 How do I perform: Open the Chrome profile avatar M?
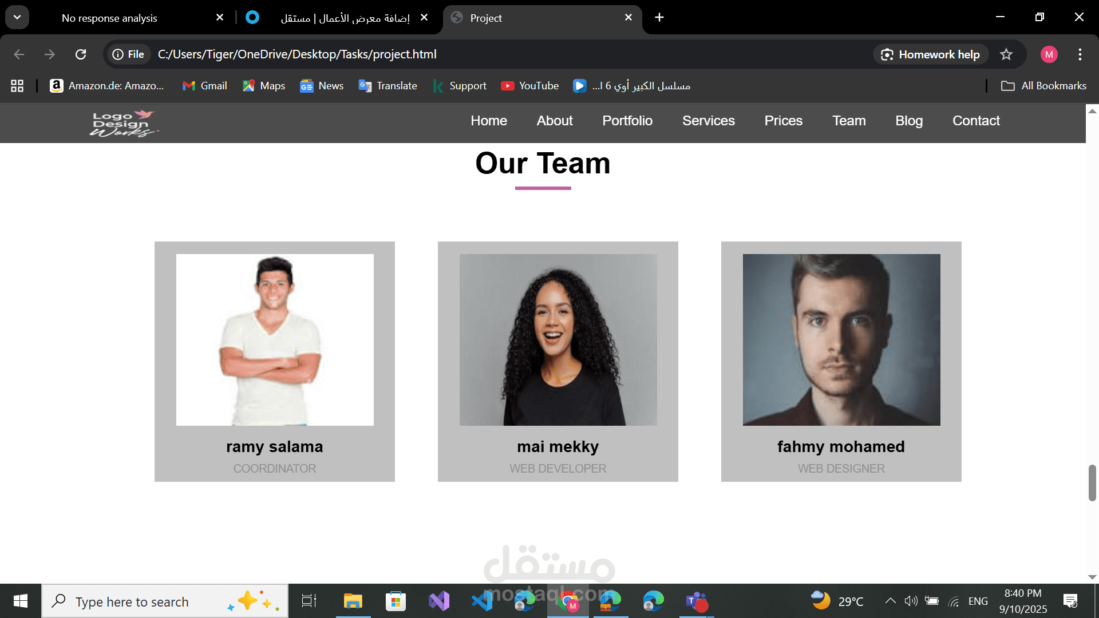[1049, 54]
